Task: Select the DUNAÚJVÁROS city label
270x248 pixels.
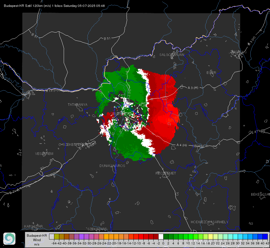Action: [x=112, y=166]
